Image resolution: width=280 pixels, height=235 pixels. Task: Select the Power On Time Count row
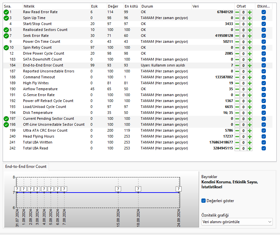coord(138,41)
